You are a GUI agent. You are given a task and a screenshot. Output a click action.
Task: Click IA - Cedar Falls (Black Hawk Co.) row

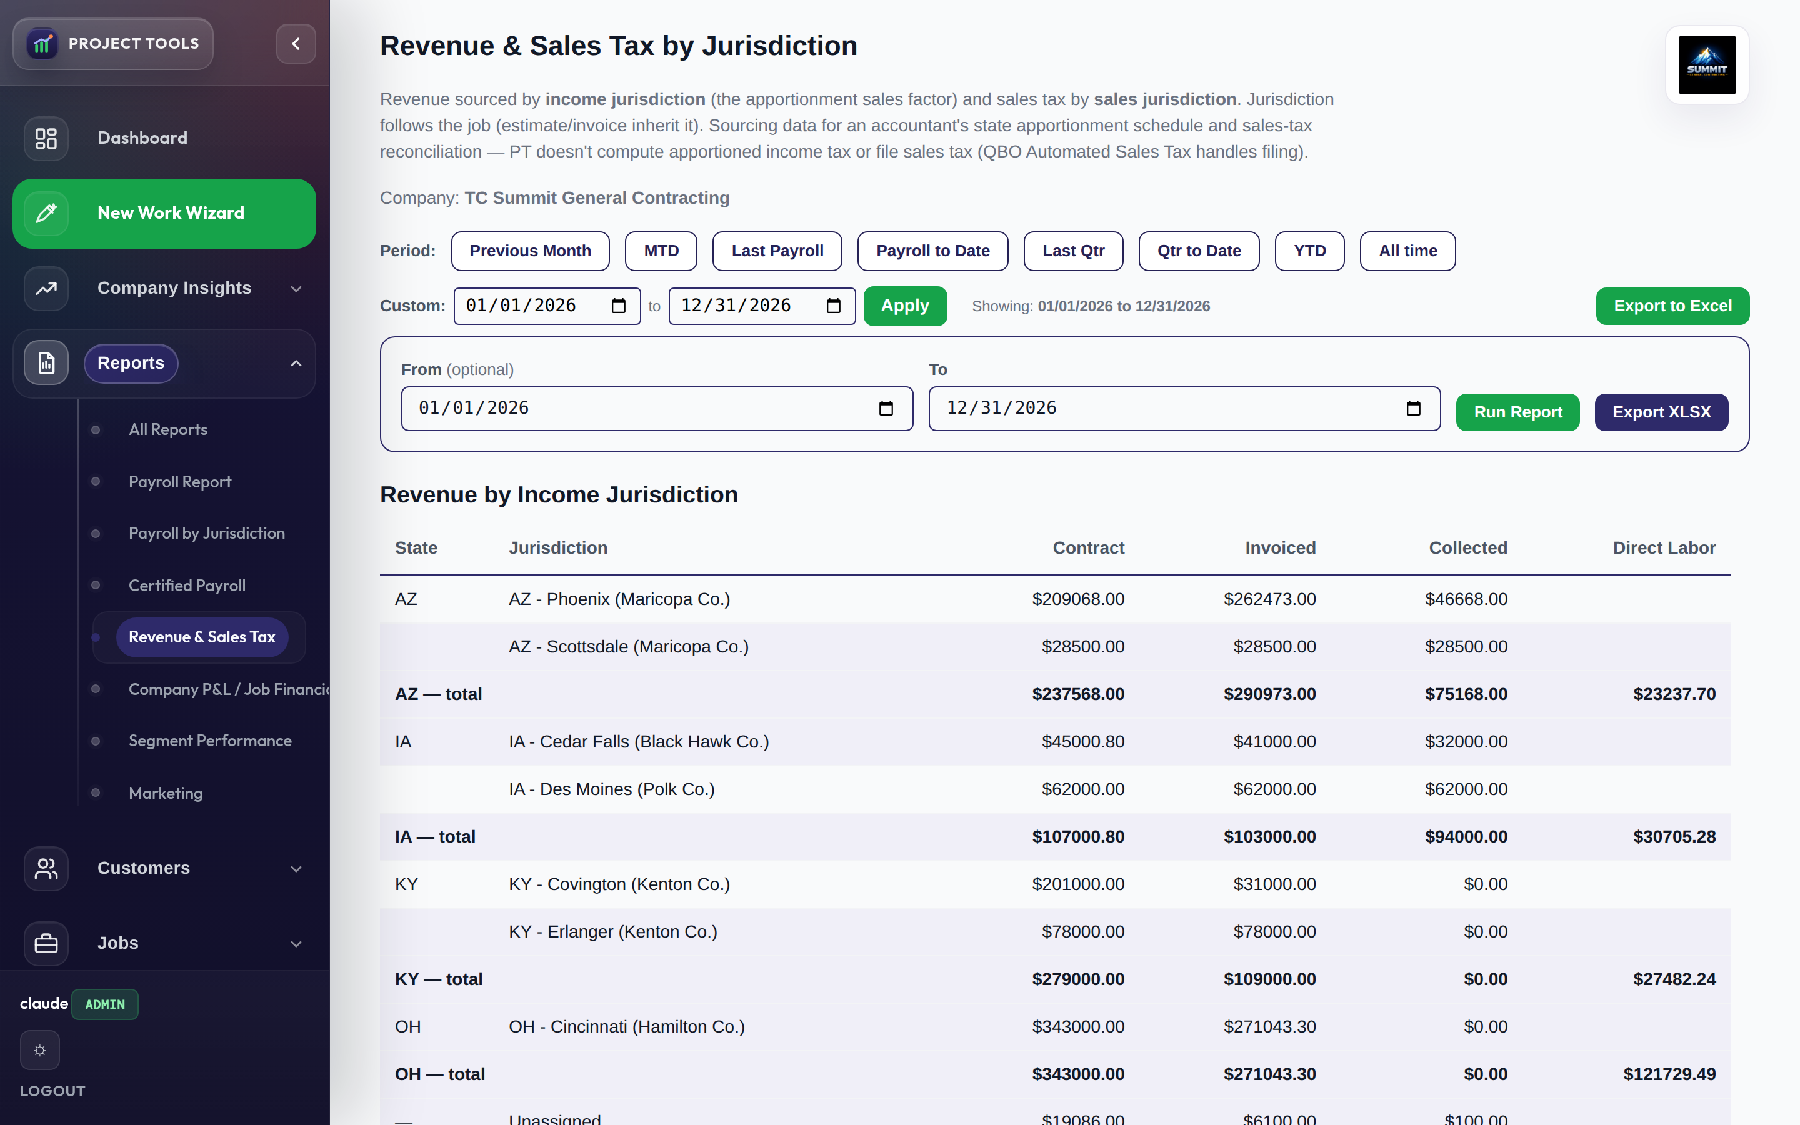coord(1055,742)
